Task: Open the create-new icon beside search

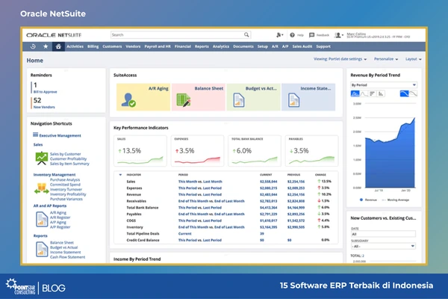Action: click(279, 35)
